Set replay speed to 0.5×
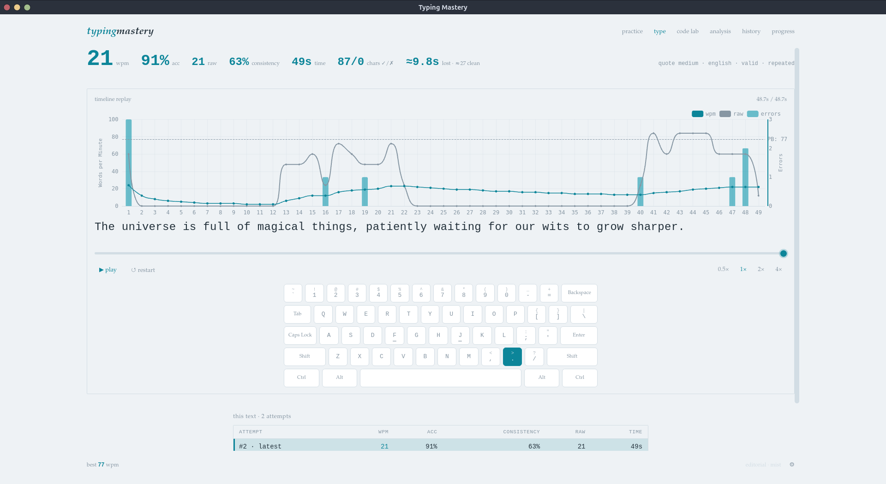The width and height of the screenshot is (886, 484). coord(723,269)
